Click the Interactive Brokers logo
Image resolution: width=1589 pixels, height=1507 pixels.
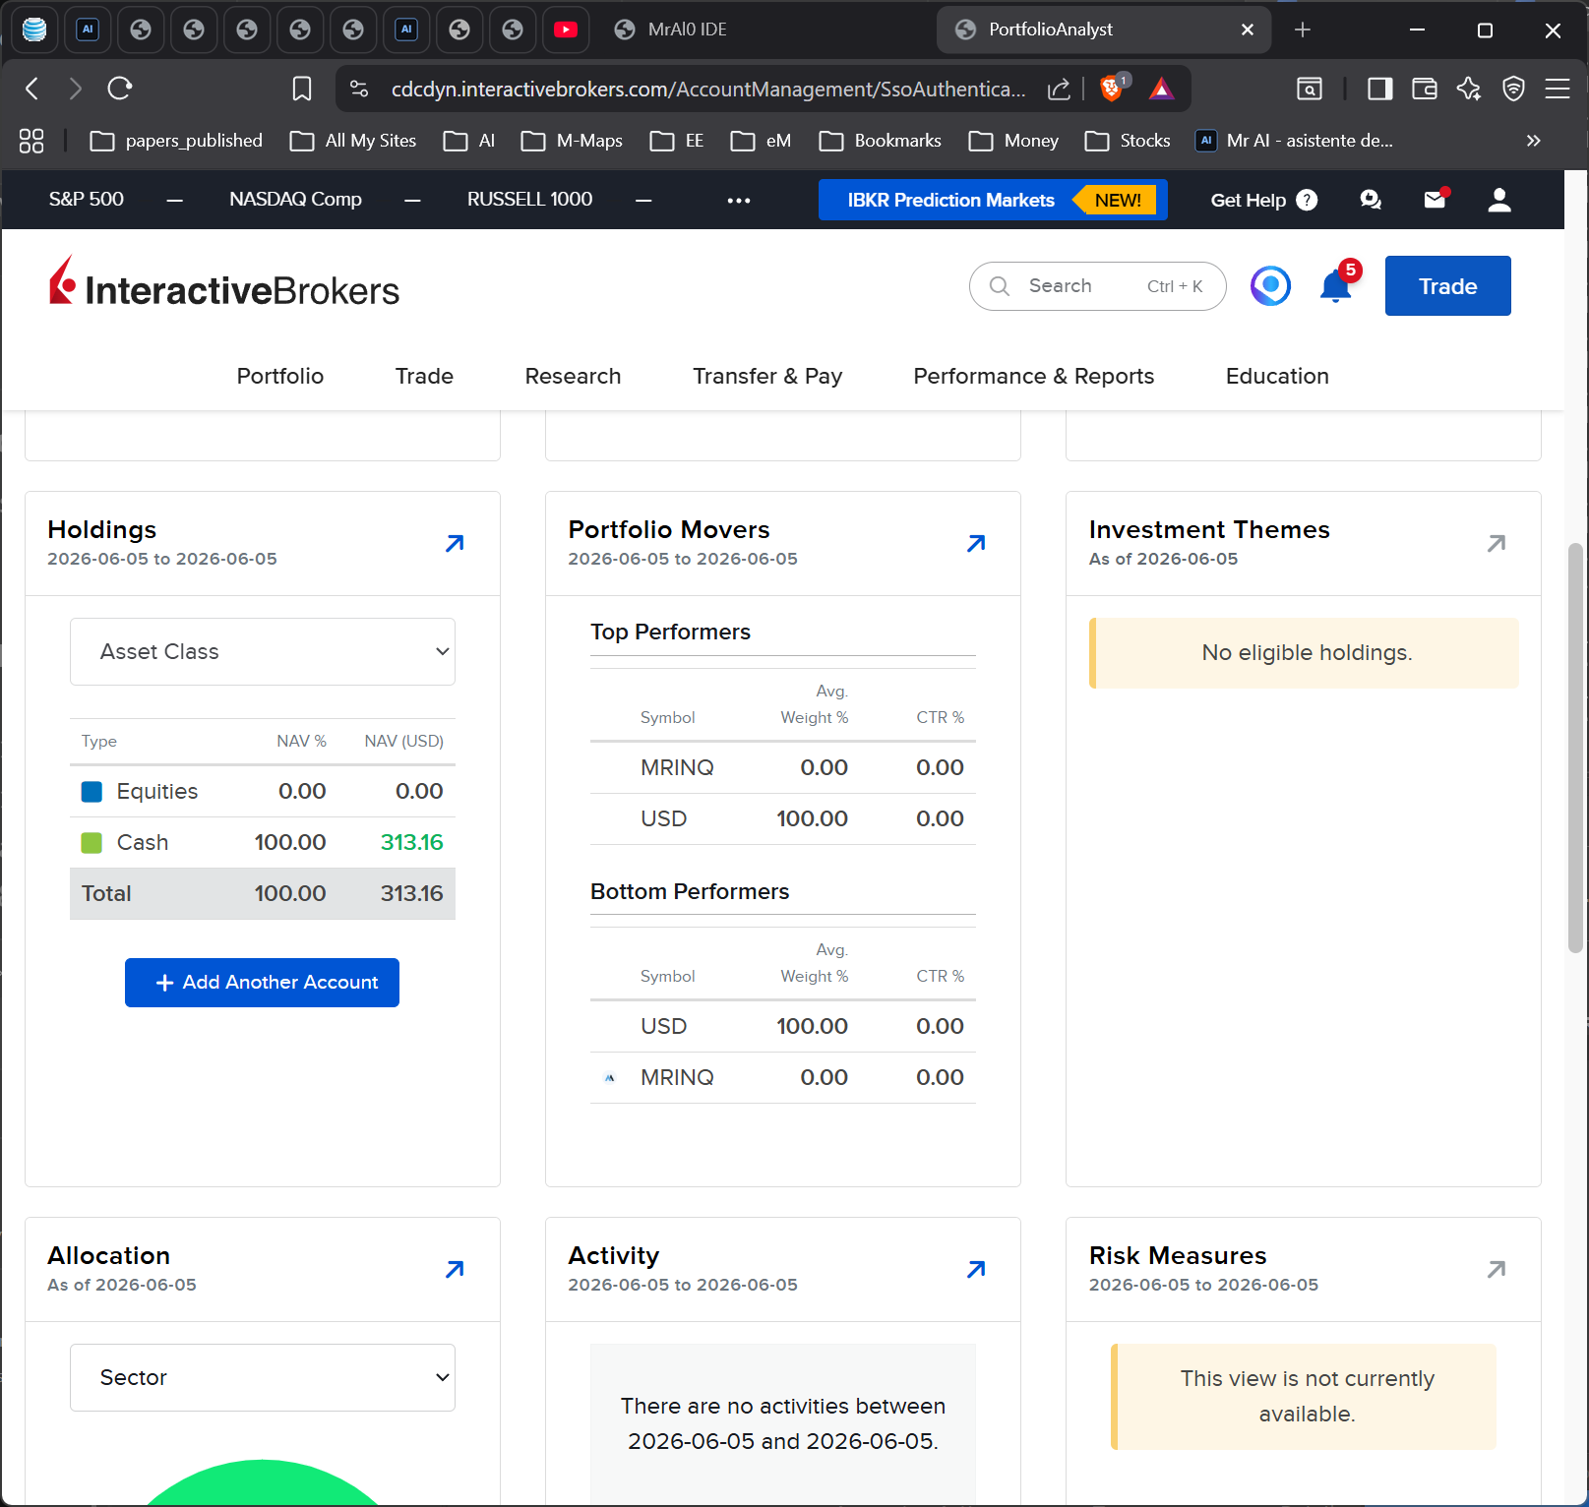pyautogui.click(x=225, y=283)
